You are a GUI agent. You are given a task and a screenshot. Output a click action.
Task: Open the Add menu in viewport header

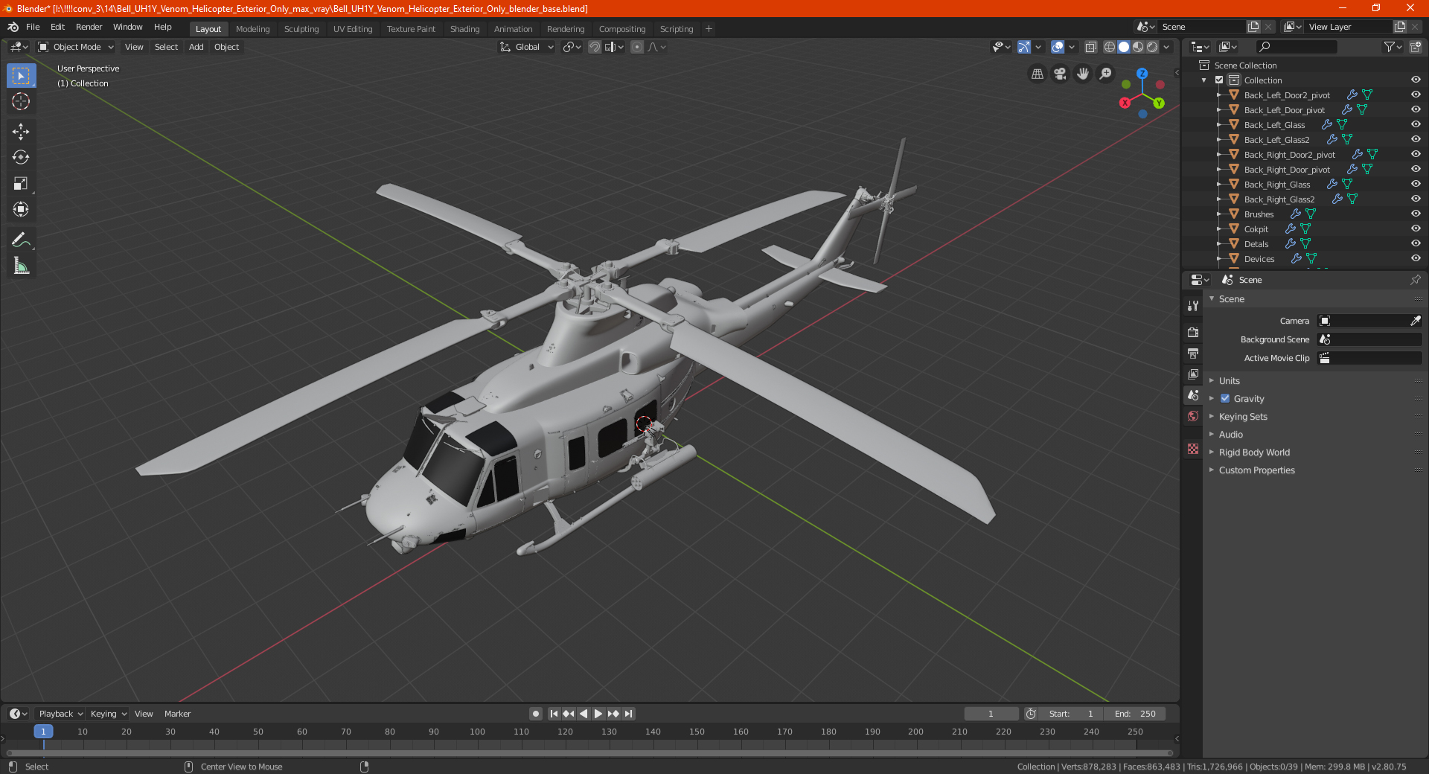tap(196, 47)
